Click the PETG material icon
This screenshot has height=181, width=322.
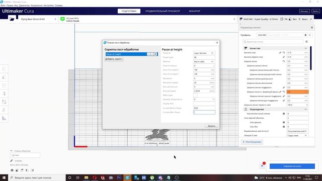coord(62,19)
